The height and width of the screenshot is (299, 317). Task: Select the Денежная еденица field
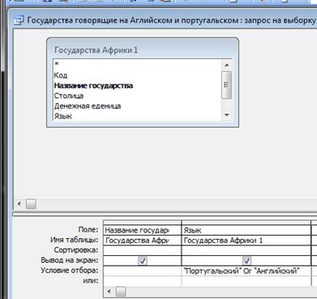[88, 106]
